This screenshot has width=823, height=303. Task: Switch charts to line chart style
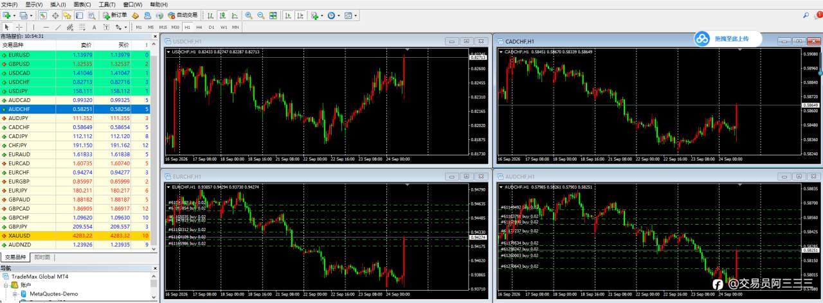(235, 15)
